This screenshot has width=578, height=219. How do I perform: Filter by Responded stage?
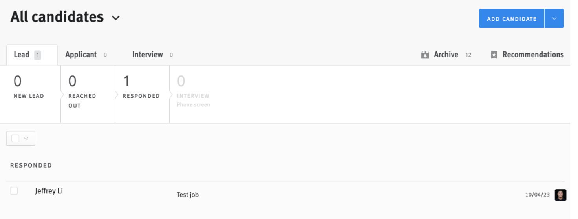[x=141, y=88]
